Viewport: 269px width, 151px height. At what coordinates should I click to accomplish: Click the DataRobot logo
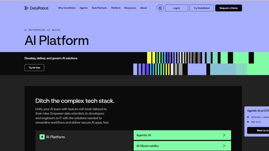[36, 8]
